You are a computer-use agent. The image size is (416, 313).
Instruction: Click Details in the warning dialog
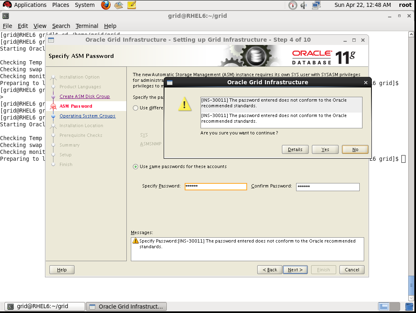coord(295,149)
